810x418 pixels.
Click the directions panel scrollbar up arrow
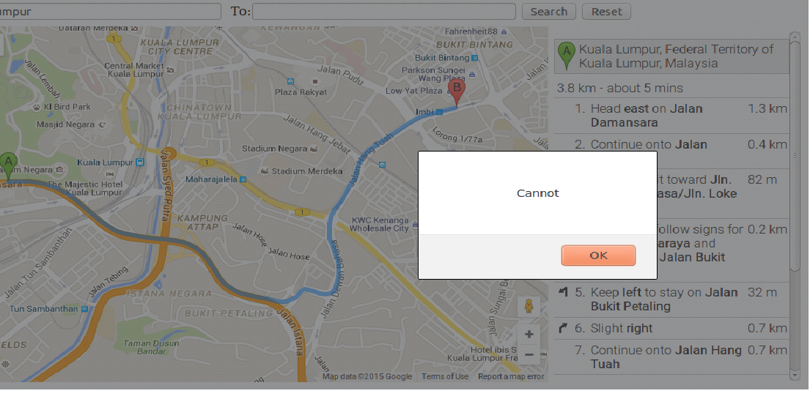pos(795,35)
